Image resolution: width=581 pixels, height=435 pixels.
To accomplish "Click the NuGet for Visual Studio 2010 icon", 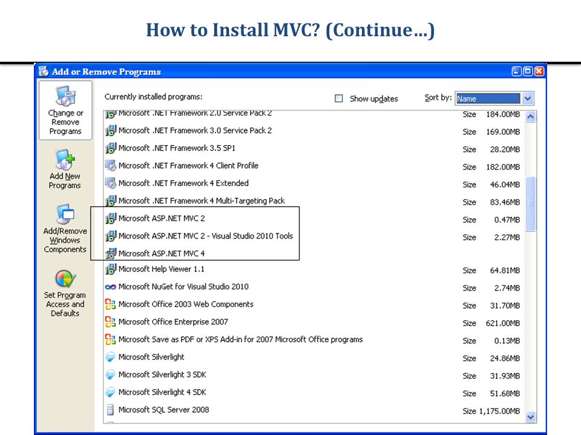I will [x=110, y=286].
